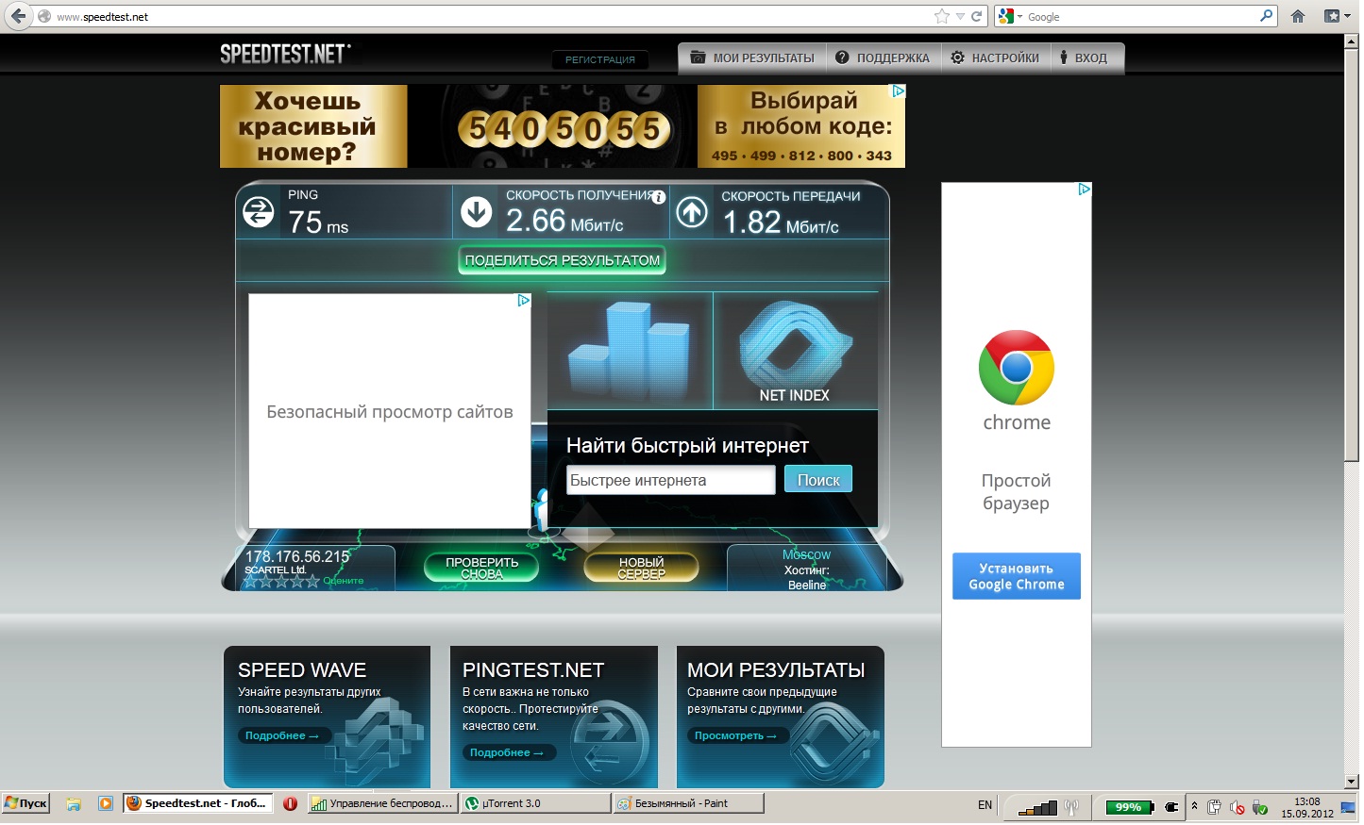The image size is (1364, 825).
Task: Open the browser home page icon
Action: coord(1299,16)
